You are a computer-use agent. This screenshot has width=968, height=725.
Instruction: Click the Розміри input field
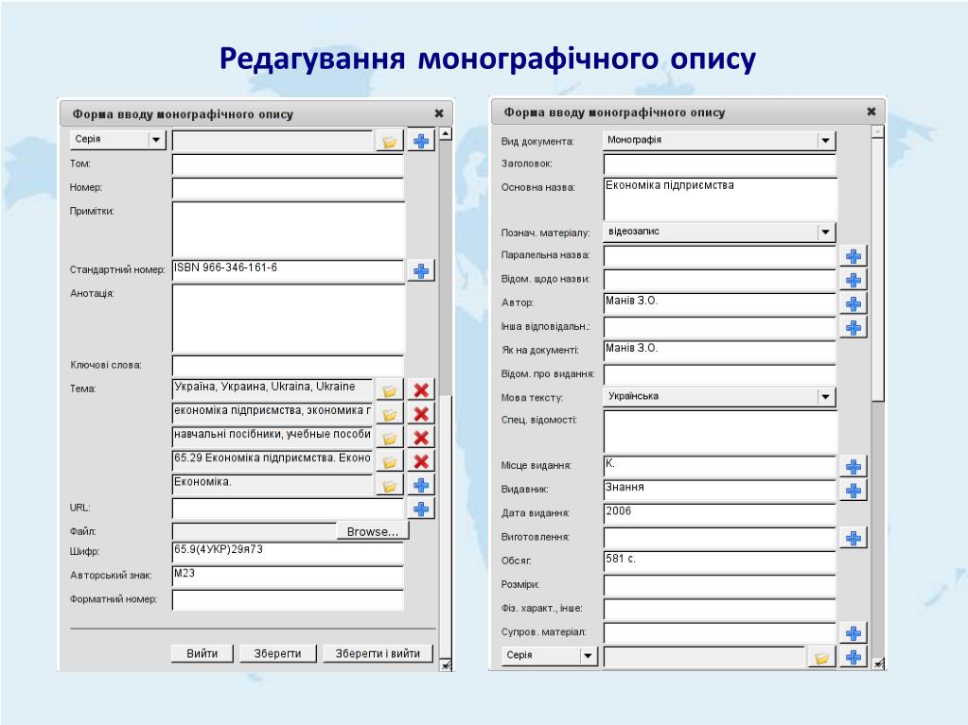[x=720, y=586]
